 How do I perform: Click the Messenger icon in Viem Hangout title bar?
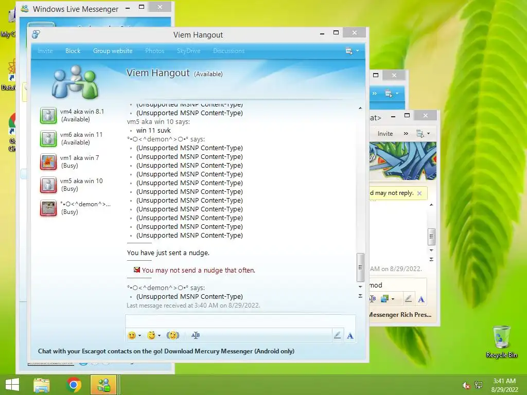tap(36, 34)
